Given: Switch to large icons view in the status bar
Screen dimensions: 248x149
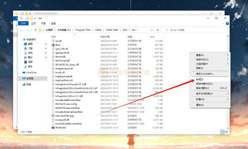Looking at the screenshot, I should click(227, 132).
